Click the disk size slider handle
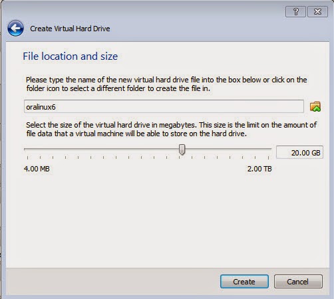Screen dimensions: 334x299 coord(182,149)
